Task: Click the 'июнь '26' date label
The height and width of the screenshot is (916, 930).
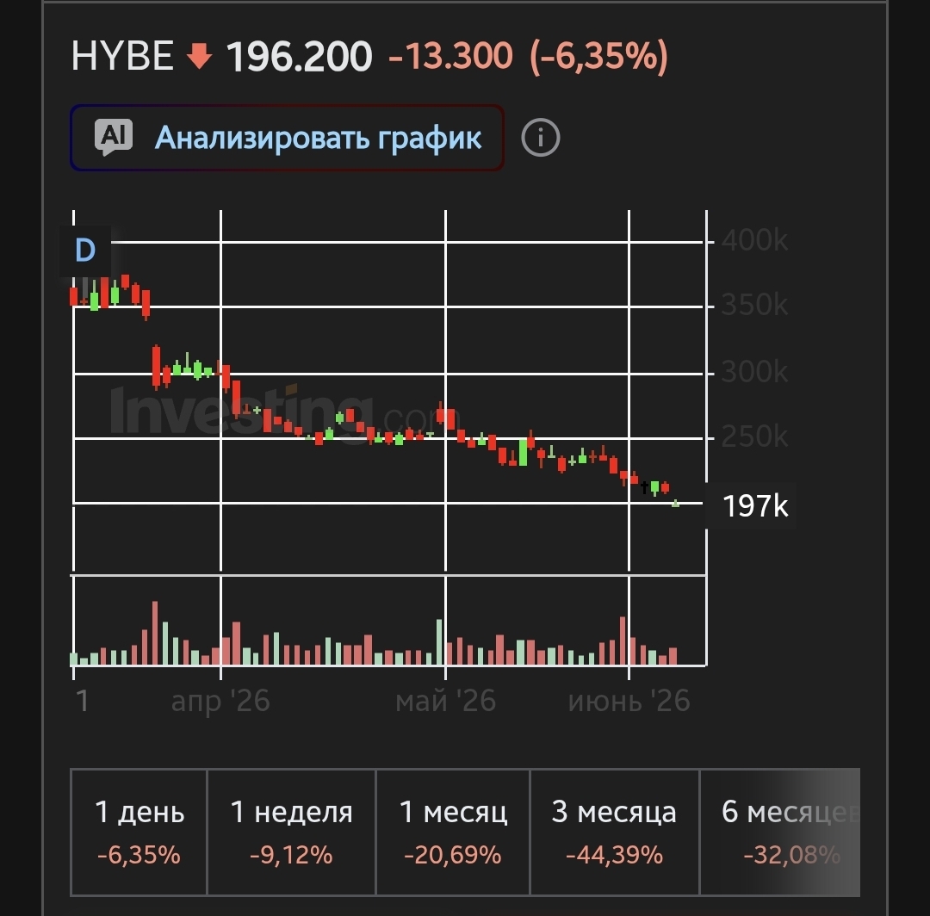Action: pos(629,701)
